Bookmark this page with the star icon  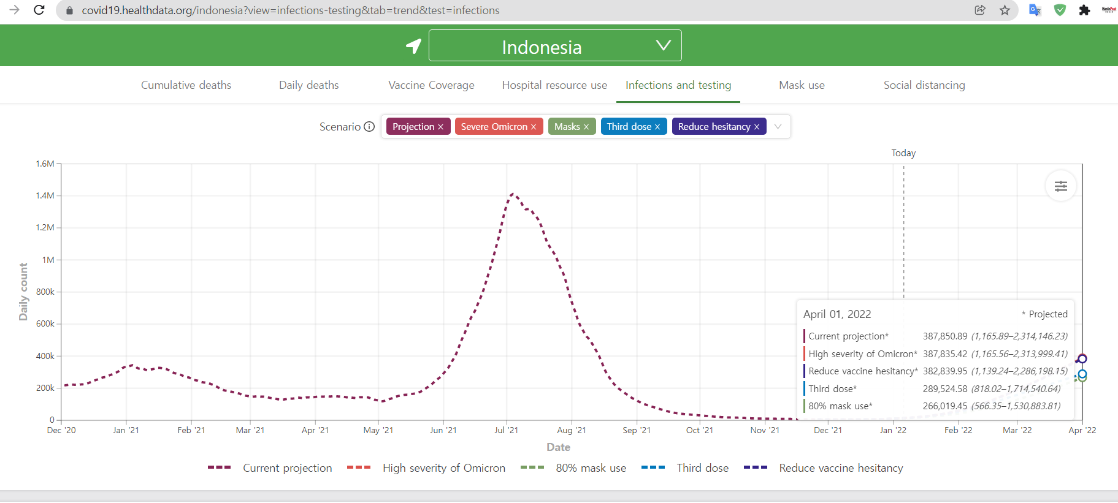[1005, 10]
